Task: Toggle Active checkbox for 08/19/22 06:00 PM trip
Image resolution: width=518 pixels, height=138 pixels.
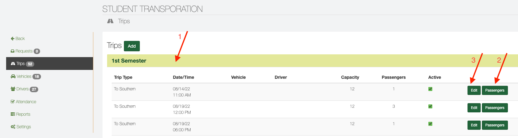Action: coord(430,124)
